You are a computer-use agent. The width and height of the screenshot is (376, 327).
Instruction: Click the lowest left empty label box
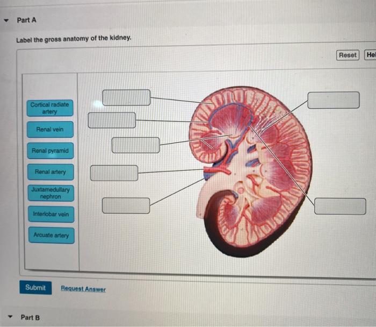(x=126, y=205)
